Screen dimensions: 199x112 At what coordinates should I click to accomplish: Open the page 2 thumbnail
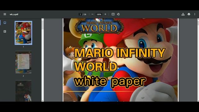[x=24, y=62]
